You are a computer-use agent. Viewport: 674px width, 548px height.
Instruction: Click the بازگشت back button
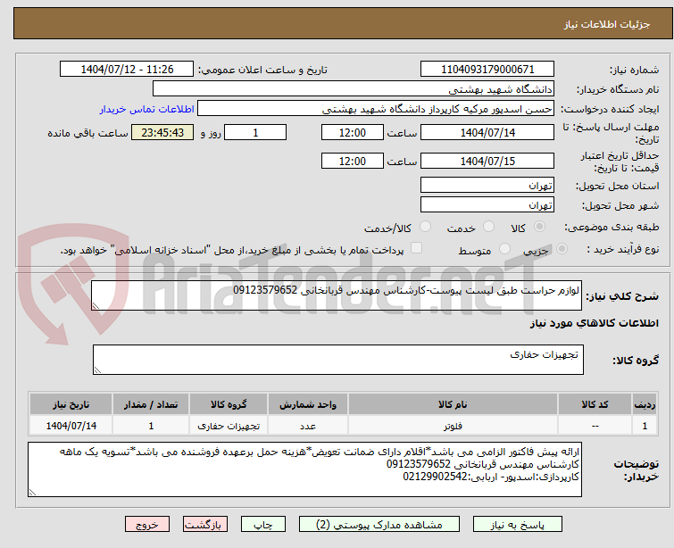coord(205,525)
